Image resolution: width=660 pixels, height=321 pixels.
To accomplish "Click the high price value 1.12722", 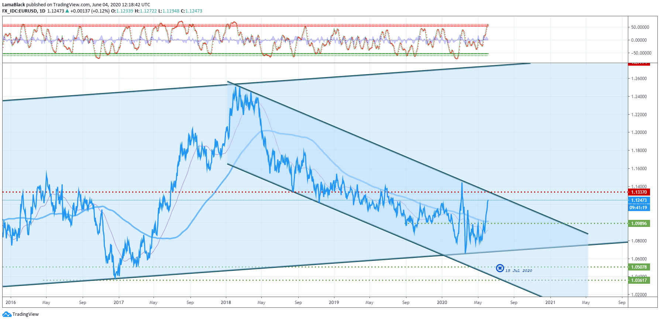I will pos(148,11).
